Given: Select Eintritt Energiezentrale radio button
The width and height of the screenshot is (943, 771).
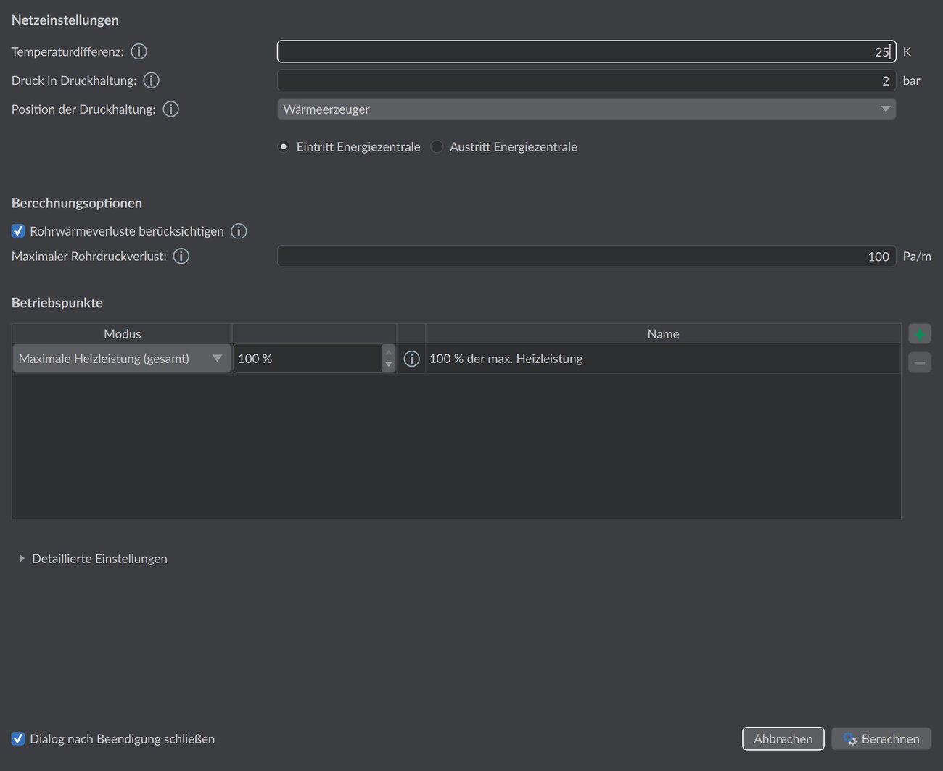Looking at the screenshot, I should coord(284,146).
